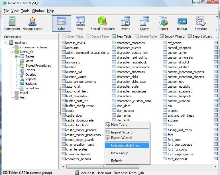Open the Report toolbar icon
The height and width of the screenshot is (175, 220).
[163, 23]
